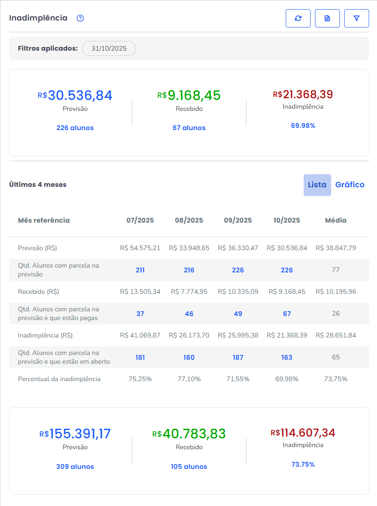Click the Mês referência column header
Viewport: 377px width, 506px height.
[44, 220]
